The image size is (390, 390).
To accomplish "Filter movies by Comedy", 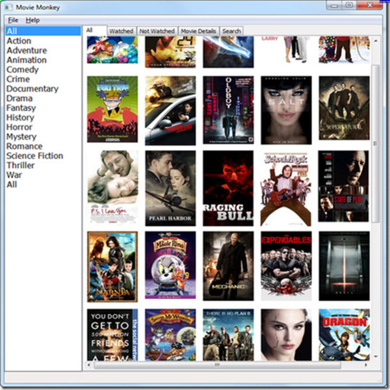I will pyautogui.click(x=22, y=70).
